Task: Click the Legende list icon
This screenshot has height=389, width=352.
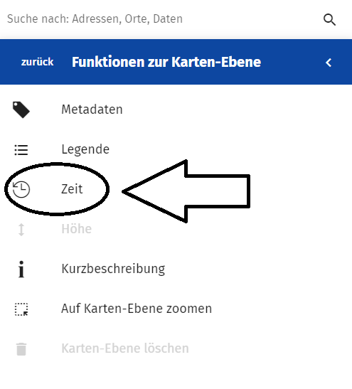Action: [21, 150]
